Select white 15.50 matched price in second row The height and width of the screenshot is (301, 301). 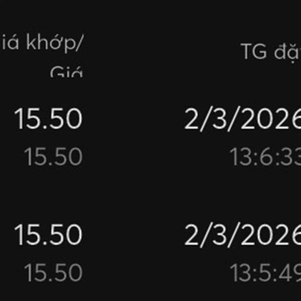tap(48, 235)
